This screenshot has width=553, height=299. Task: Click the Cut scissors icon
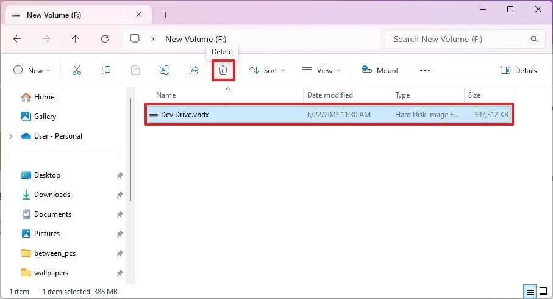click(x=77, y=70)
